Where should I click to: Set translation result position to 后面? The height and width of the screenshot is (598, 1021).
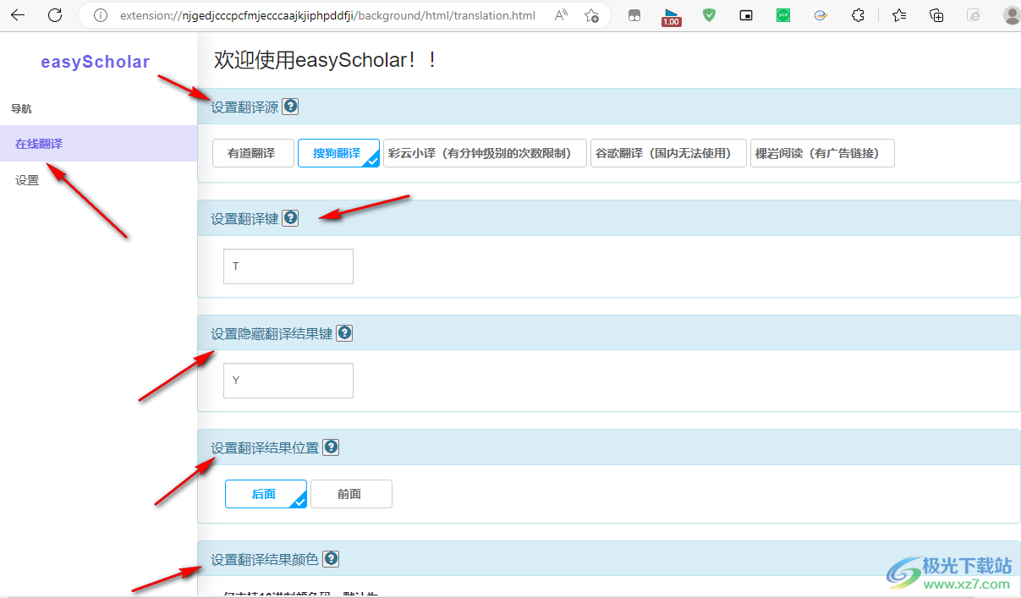point(266,494)
